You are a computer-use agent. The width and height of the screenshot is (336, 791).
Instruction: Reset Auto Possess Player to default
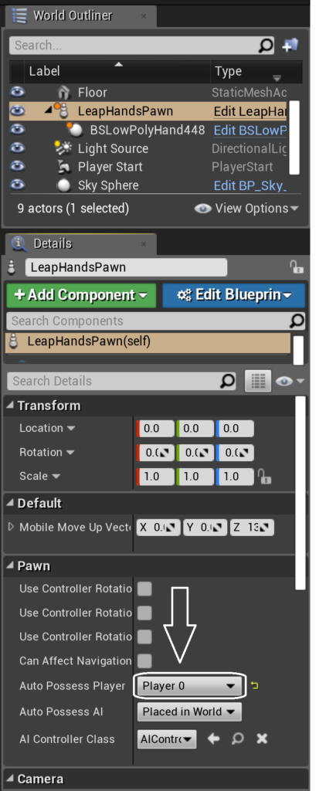255,686
